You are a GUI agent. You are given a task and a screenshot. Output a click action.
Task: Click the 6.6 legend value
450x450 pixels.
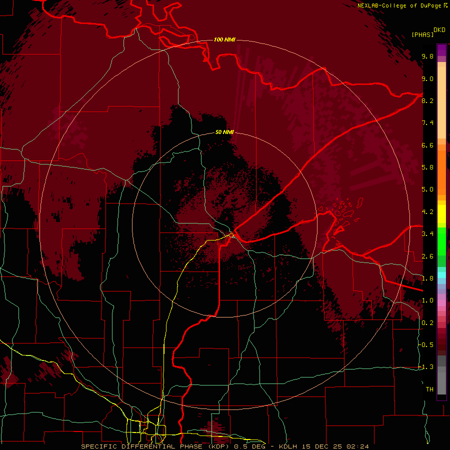tap(427, 145)
